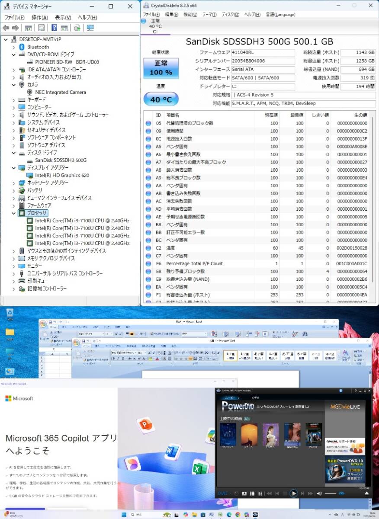
Task: Collapse the カメラ node
Action: [14, 85]
